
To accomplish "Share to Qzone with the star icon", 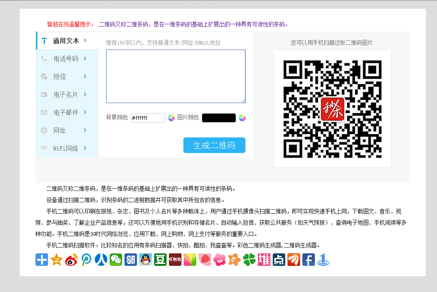I will click(x=57, y=260).
